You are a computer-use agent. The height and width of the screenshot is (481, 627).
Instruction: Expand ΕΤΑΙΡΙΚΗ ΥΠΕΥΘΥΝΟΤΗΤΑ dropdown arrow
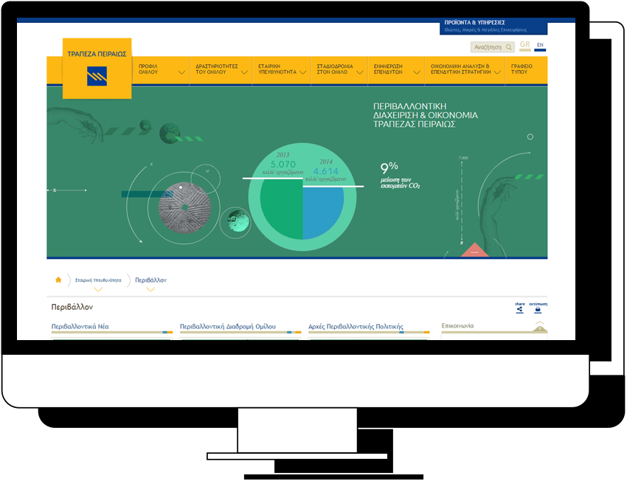click(302, 73)
